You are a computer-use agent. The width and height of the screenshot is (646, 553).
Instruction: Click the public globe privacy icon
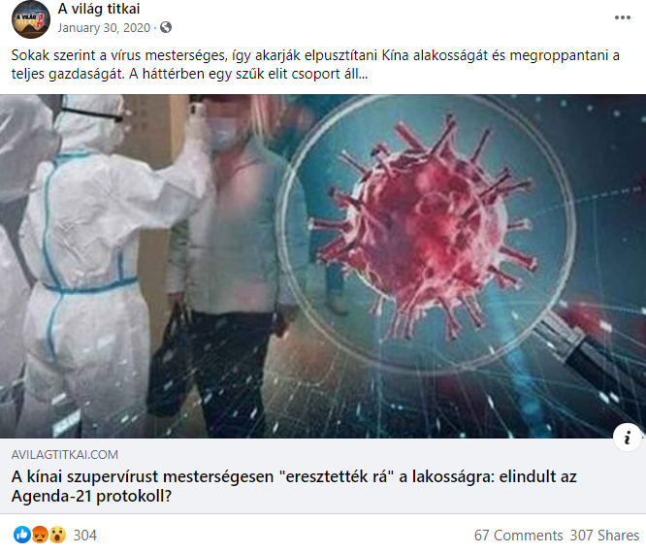(x=166, y=27)
